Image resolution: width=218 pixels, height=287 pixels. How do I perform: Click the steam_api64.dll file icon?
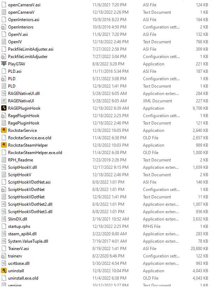click(x=4, y=234)
